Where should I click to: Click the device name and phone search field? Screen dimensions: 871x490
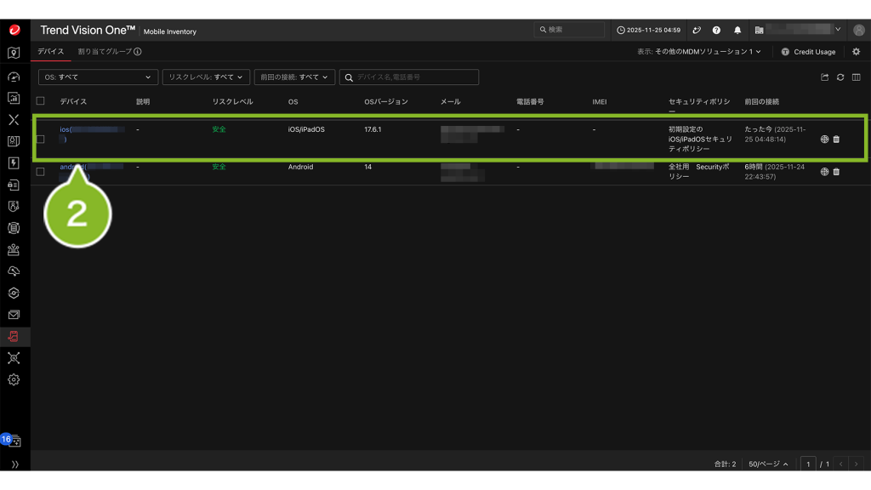[414, 77]
